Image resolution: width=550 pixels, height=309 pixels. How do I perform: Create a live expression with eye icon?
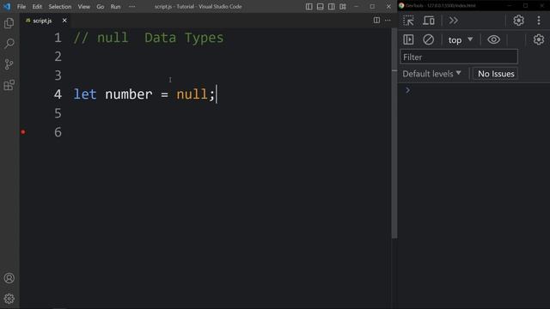(493, 39)
